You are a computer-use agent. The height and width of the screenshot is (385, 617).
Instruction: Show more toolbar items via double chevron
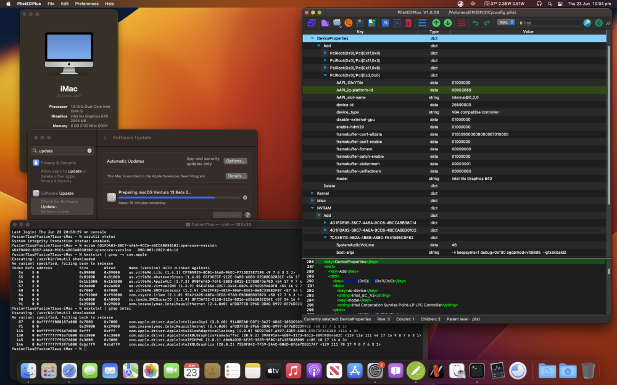608,23
